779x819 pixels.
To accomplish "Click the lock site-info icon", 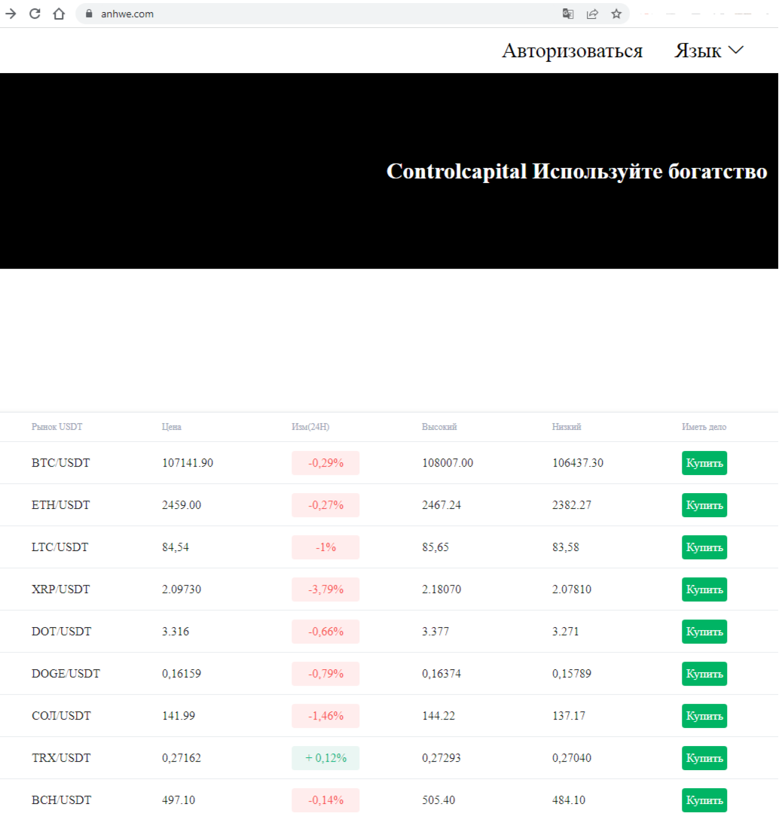I will [89, 14].
